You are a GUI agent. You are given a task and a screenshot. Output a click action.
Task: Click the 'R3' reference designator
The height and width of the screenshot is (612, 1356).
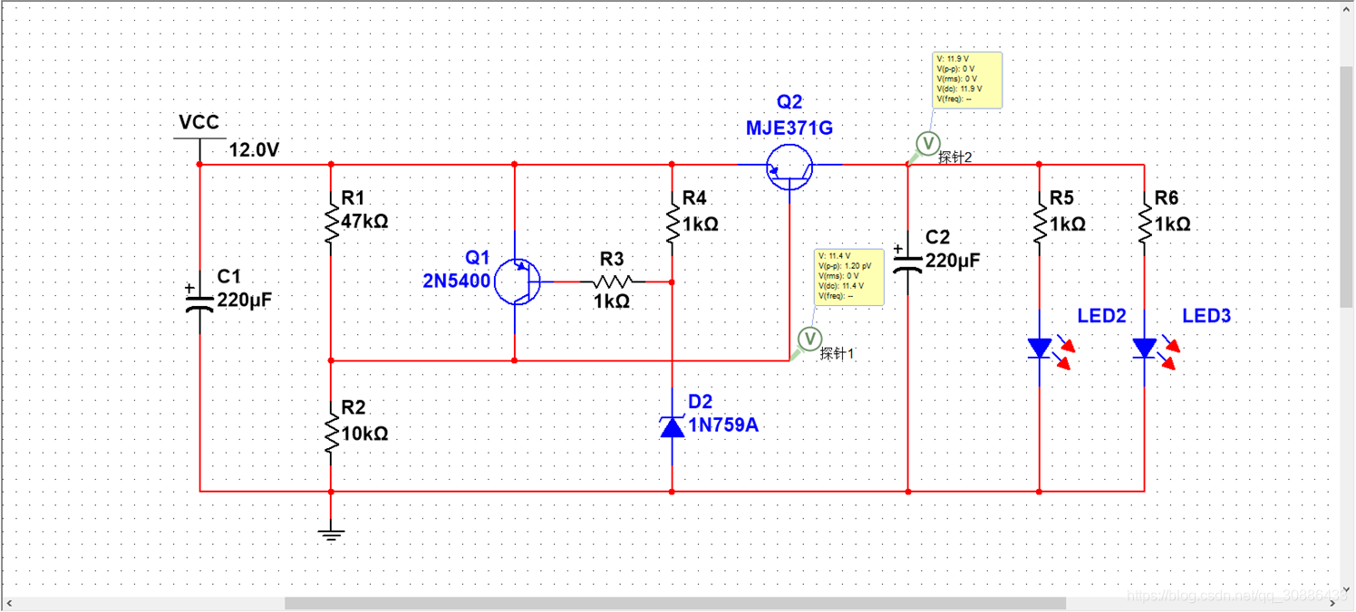pyautogui.click(x=612, y=260)
